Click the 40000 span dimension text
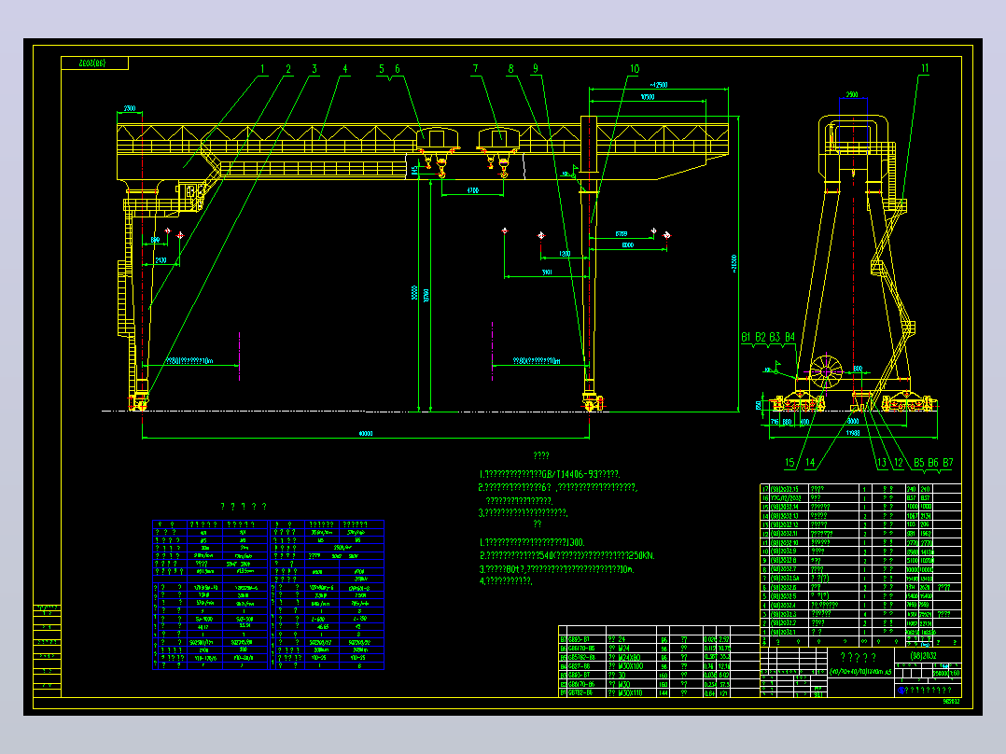This screenshot has height=754, width=1006. pos(366,434)
